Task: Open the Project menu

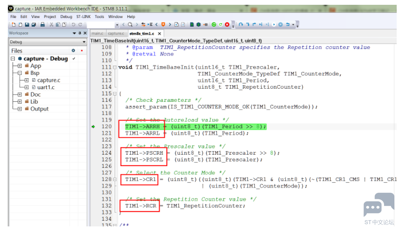Action: point(50,17)
